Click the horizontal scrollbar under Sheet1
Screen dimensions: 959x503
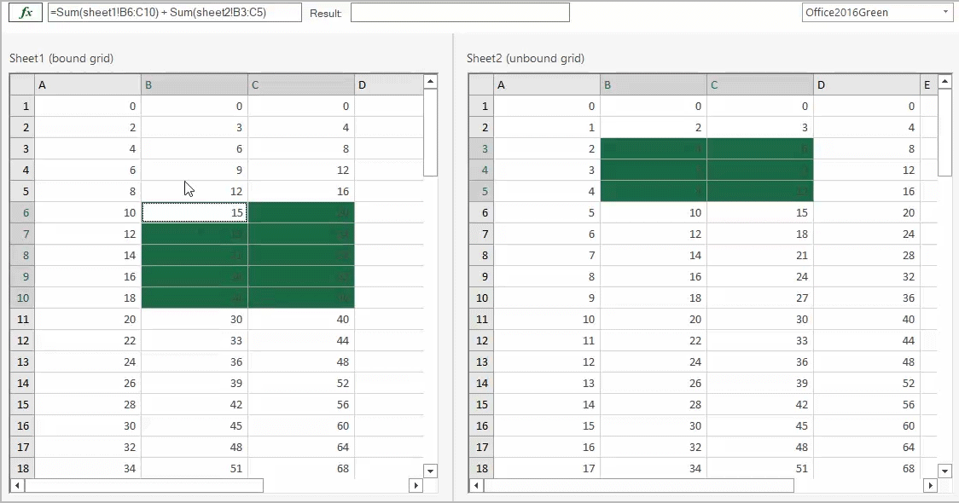point(145,485)
